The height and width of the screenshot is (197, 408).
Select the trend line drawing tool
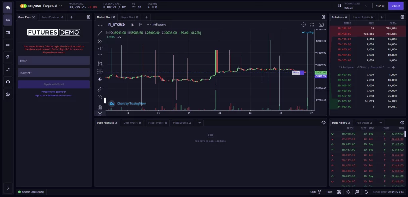point(100,33)
